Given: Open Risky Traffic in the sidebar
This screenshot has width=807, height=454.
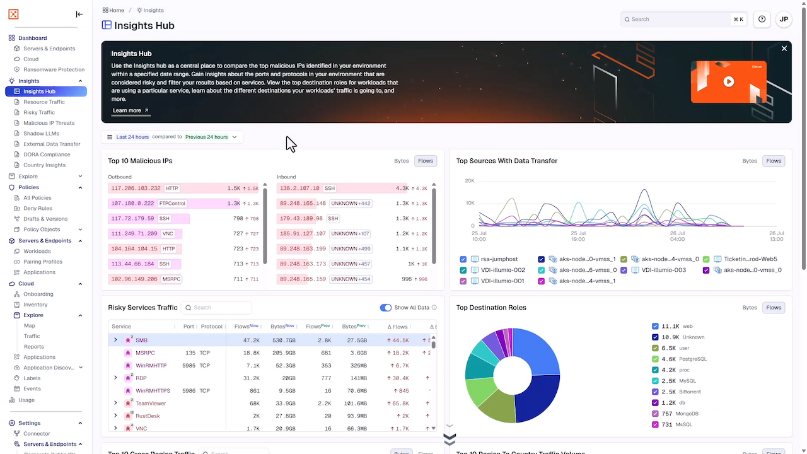Looking at the screenshot, I should pyautogui.click(x=39, y=112).
